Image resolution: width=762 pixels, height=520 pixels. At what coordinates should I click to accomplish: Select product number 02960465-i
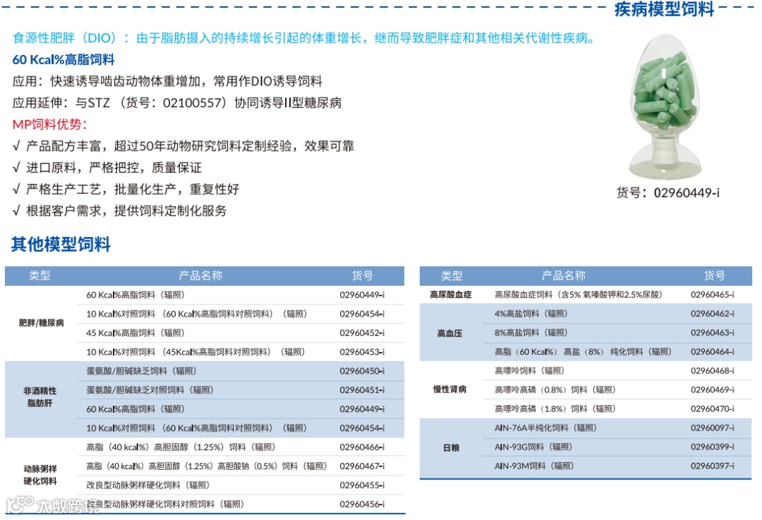713,294
